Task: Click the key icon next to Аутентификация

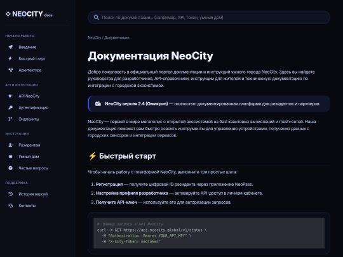Action: pos(10,107)
